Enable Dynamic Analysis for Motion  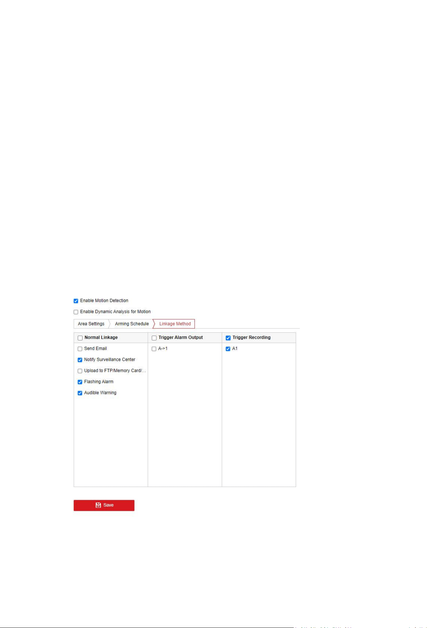pos(76,312)
